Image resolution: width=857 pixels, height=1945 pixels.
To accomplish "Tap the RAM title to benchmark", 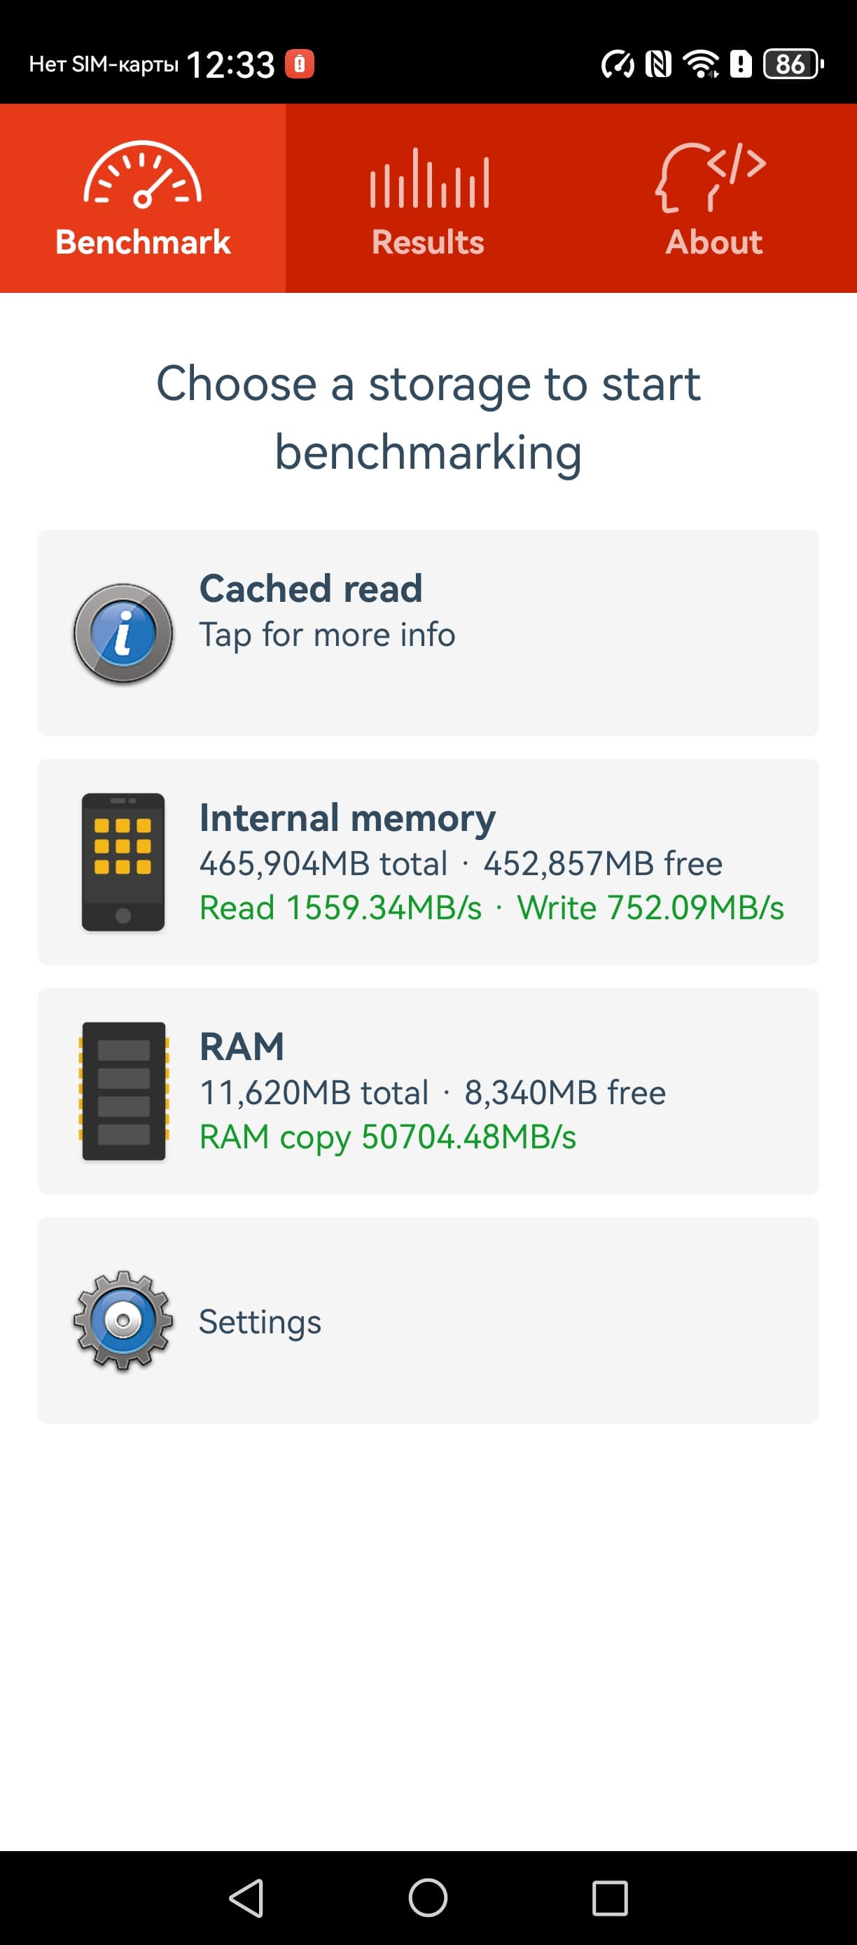I will pos(242,1047).
